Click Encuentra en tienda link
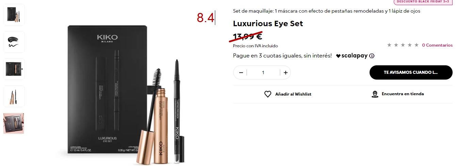456x166 pixels. [x=403, y=94]
